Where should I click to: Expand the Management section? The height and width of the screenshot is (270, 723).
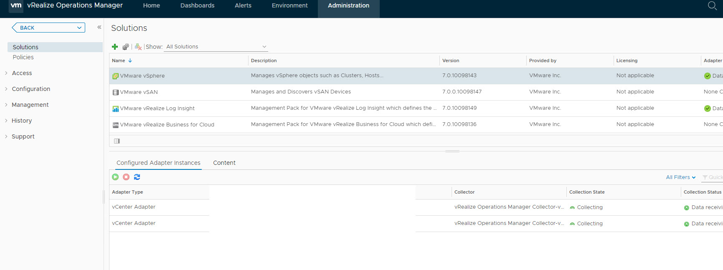pos(30,105)
